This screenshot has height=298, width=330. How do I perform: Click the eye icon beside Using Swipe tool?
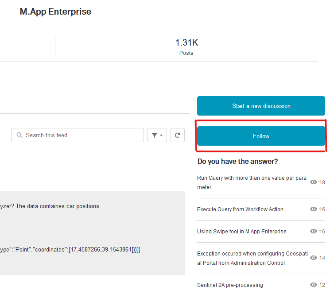[314, 231]
